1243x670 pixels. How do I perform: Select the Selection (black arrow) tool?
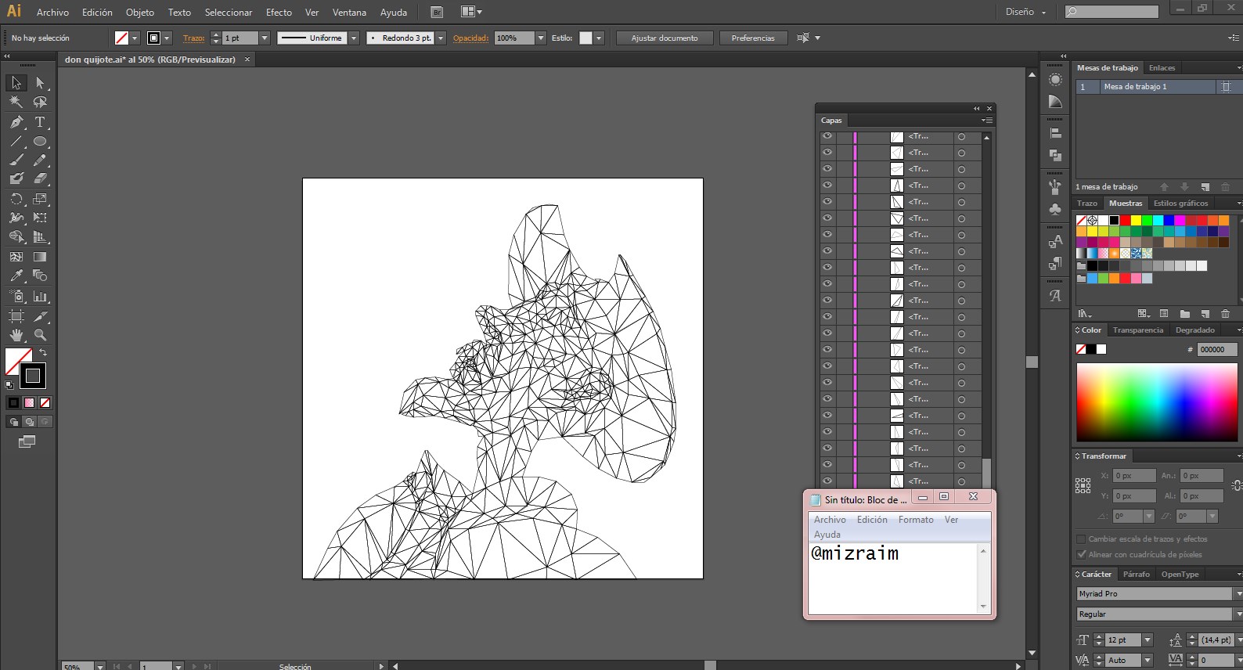(16, 83)
